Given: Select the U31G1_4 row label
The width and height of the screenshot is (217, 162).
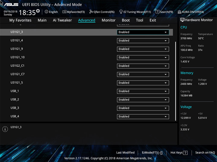Looking at the screenshot, I should [x=17, y=40].
